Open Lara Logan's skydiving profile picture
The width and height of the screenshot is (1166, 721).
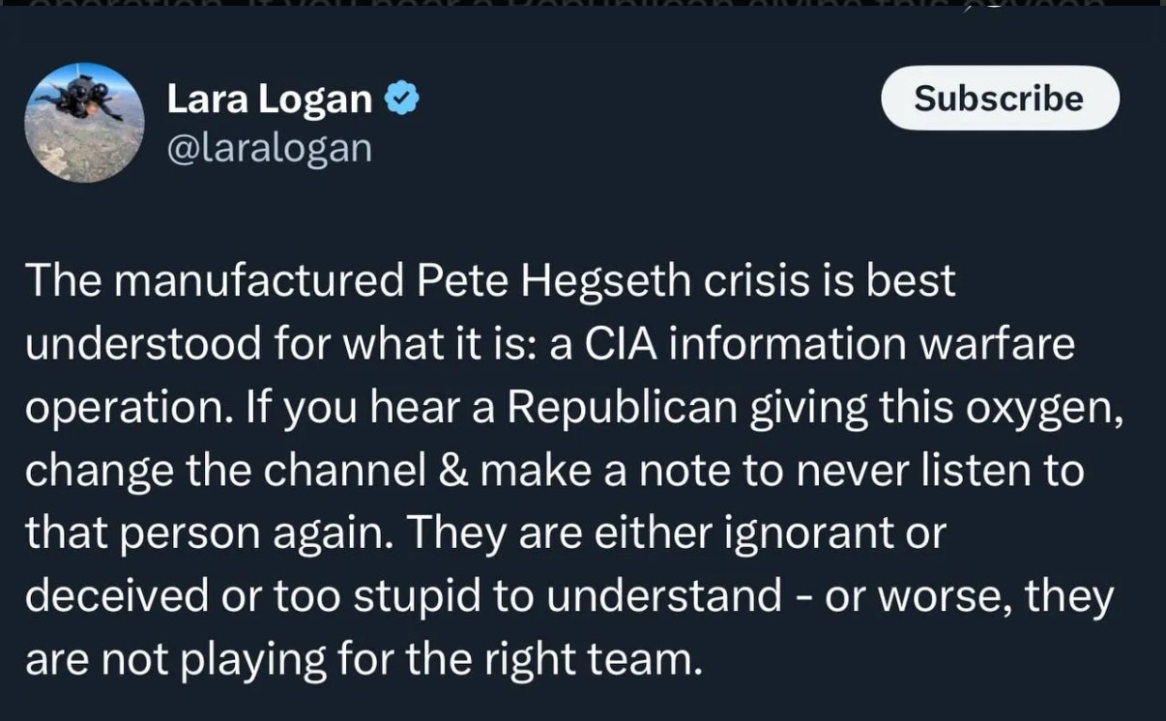point(84,123)
